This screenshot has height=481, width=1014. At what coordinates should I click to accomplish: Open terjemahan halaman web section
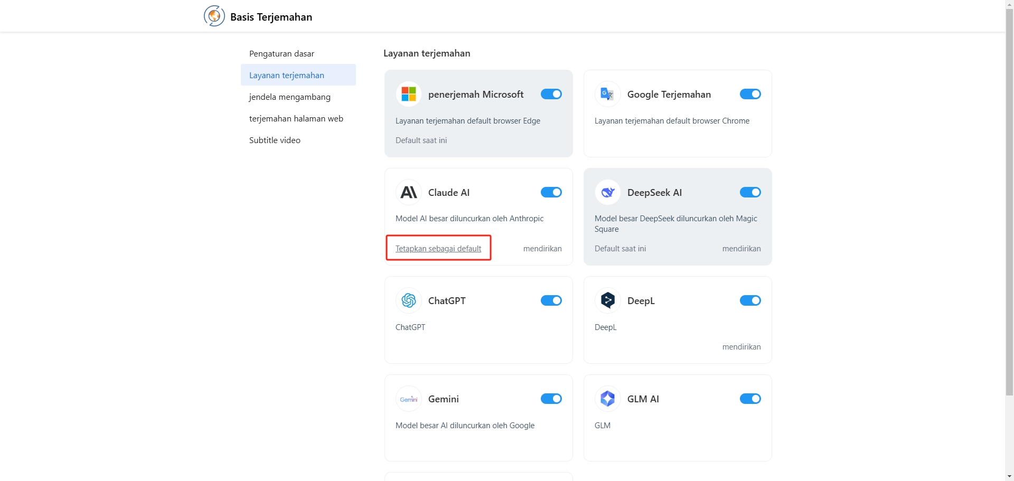[x=298, y=118]
